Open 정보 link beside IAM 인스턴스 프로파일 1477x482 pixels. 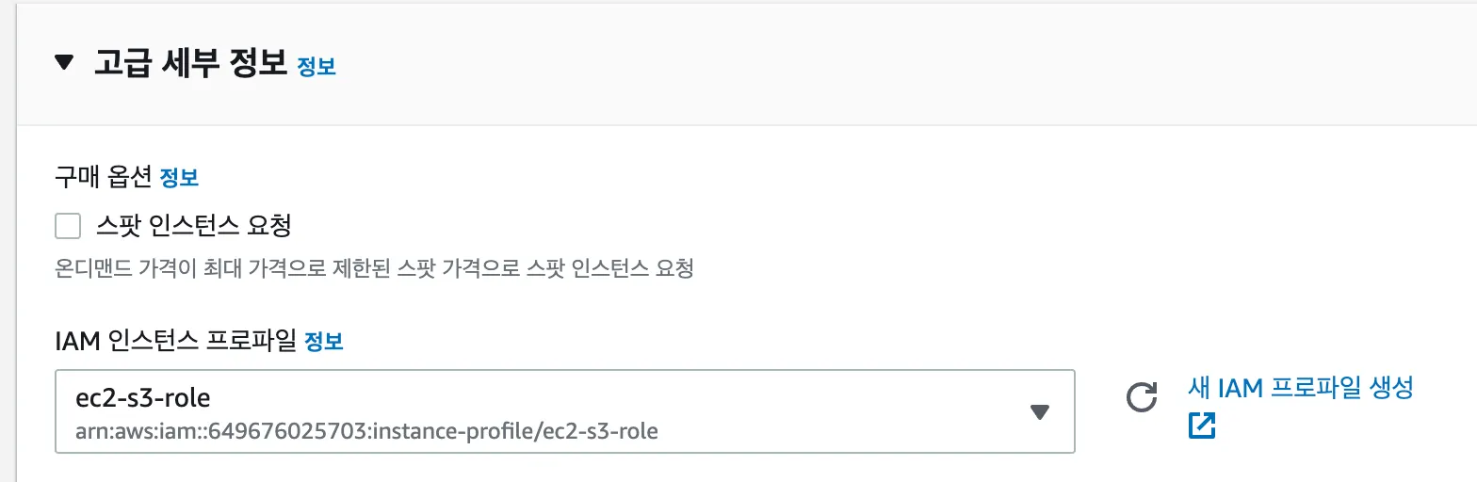324,343
